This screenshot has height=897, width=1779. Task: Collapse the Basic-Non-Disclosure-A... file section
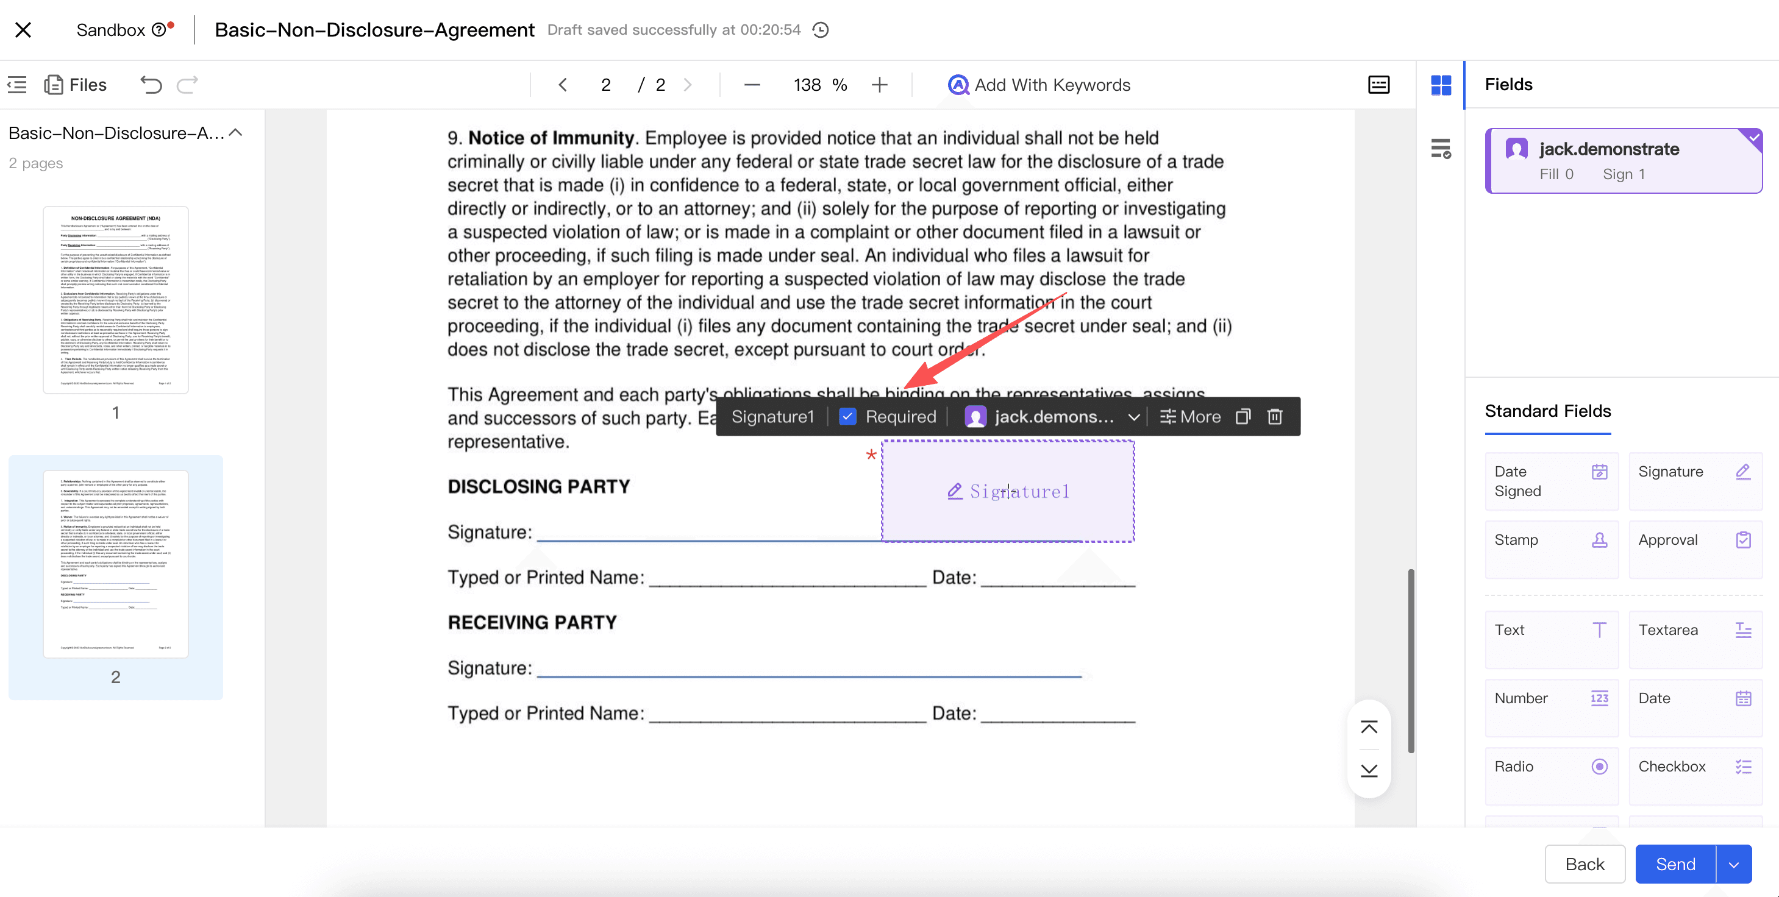tap(235, 133)
